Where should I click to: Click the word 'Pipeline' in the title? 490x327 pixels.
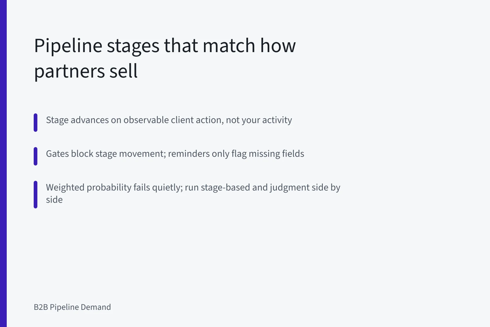[68, 46]
